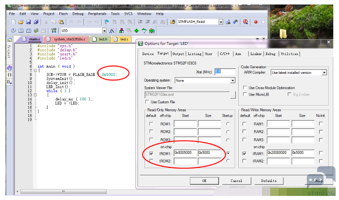This screenshot has height=200, width=339.
Task: Insert a bookmark with the flag icon
Action: point(106,22)
